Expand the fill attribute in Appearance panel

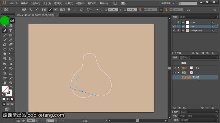click(179, 73)
